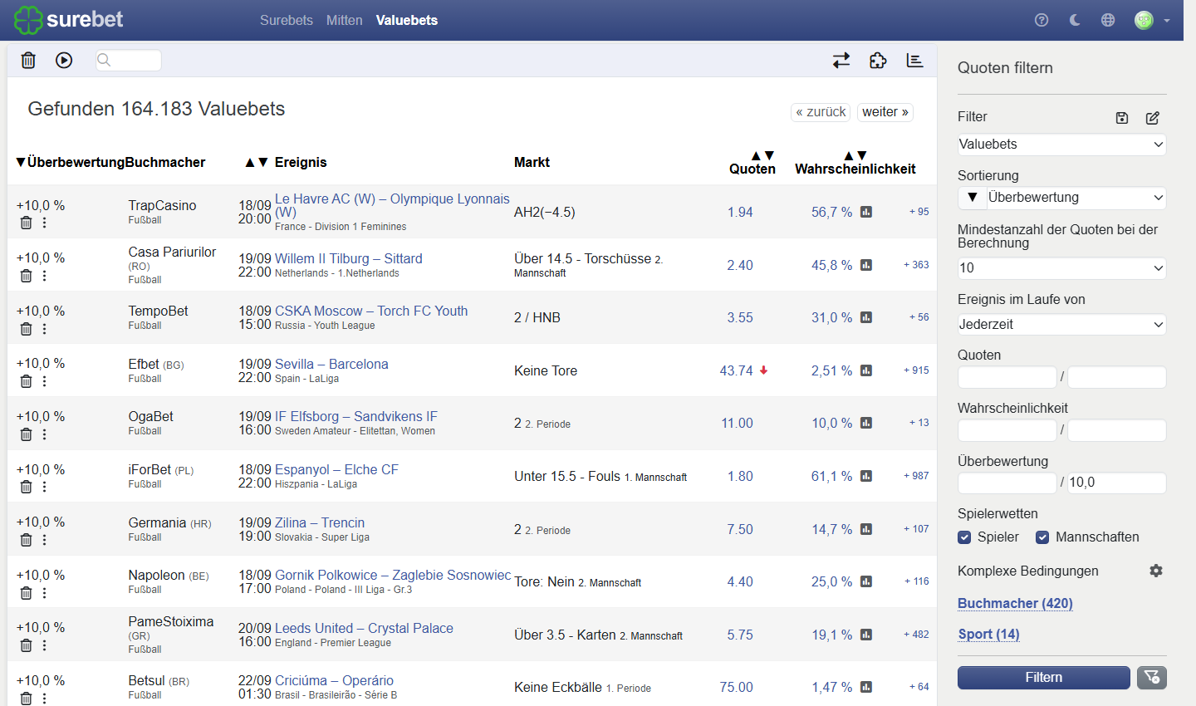Image resolution: width=1196 pixels, height=706 pixels.
Task: Open the user avatar menu
Action: (x=1144, y=20)
